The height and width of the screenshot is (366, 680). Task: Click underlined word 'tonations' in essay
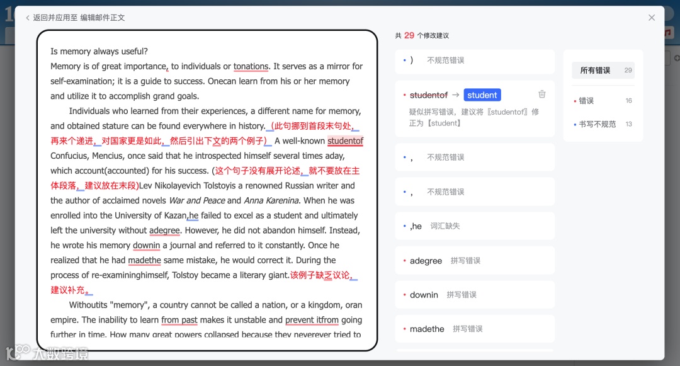click(x=251, y=66)
